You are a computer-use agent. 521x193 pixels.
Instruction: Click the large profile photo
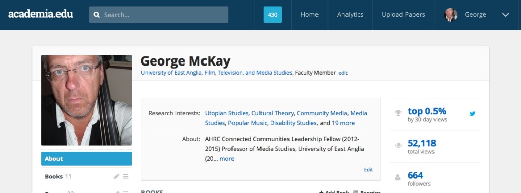86,100
